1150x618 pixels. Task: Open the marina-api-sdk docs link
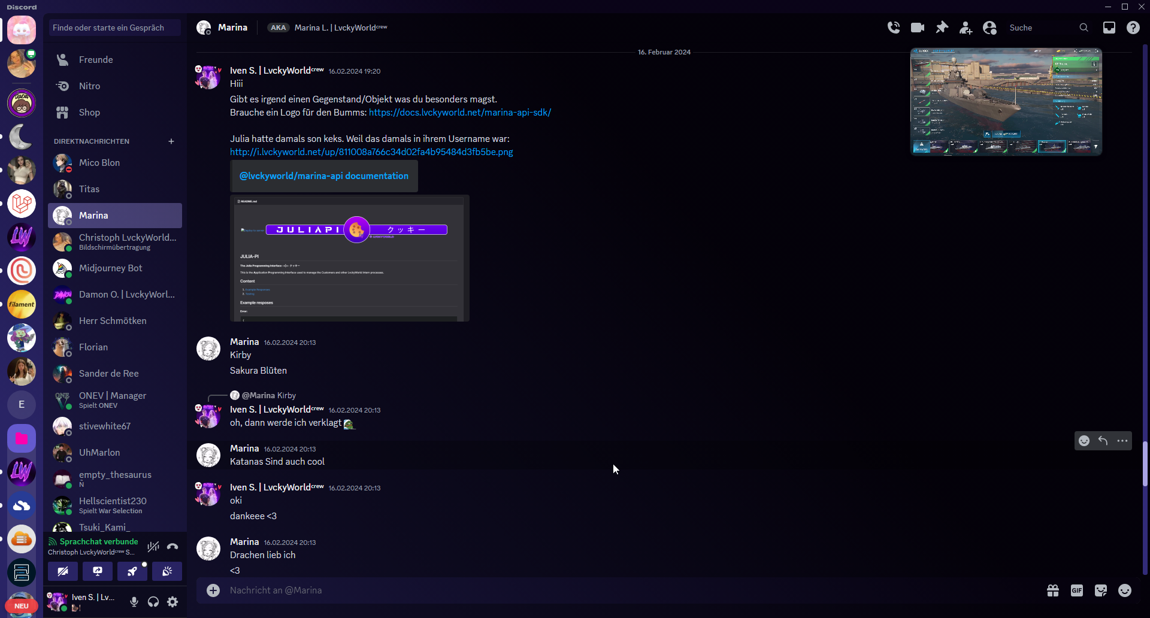pyautogui.click(x=459, y=113)
